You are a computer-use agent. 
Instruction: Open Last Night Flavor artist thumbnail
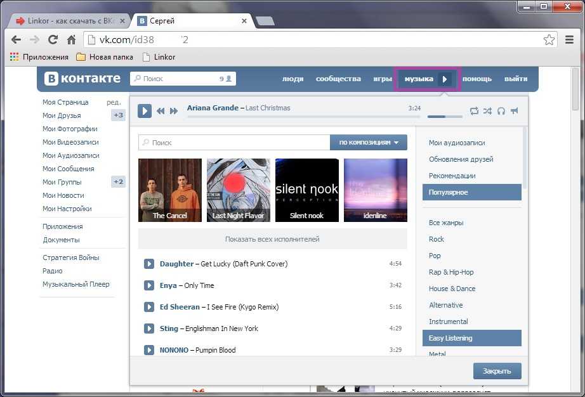[x=239, y=190]
